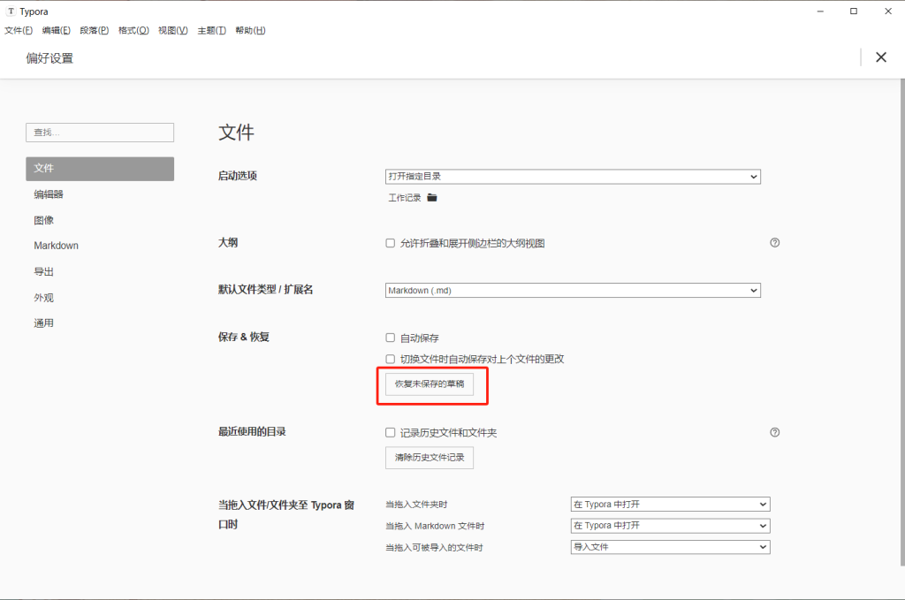Toggle the 自动保存 checkbox
The image size is (905, 600).
[x=390, y=338]
